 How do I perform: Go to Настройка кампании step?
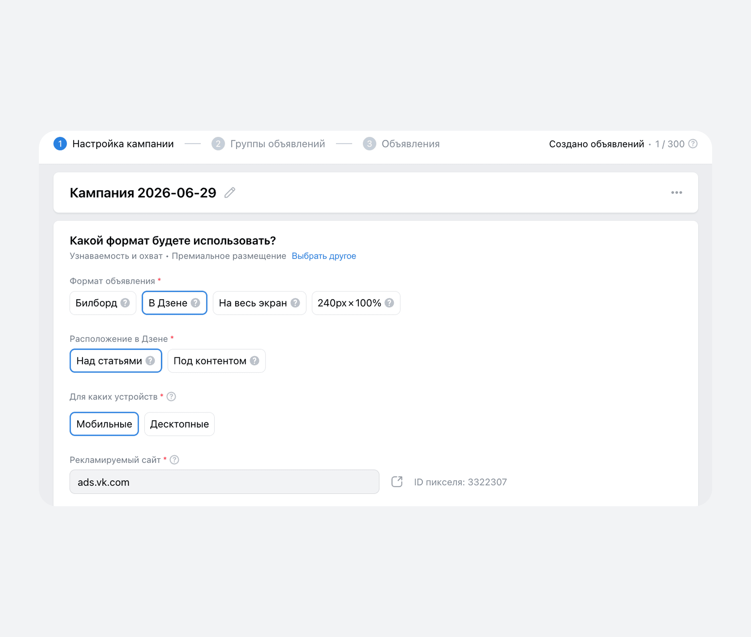[123, 144]
